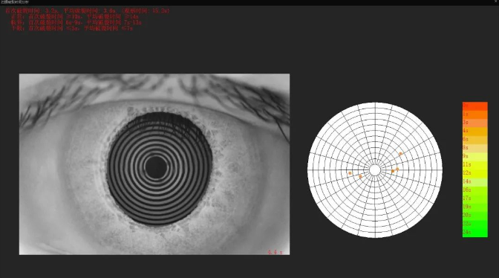Select the 4s orange legend band
This screenshot has width=499, height=278.
pos(474,132)
